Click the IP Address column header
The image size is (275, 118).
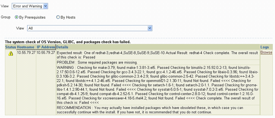coord(46,47)
